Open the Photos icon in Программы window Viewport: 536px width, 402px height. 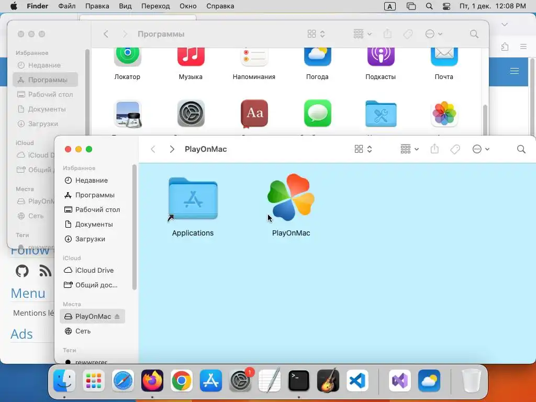tap(444, 114)
